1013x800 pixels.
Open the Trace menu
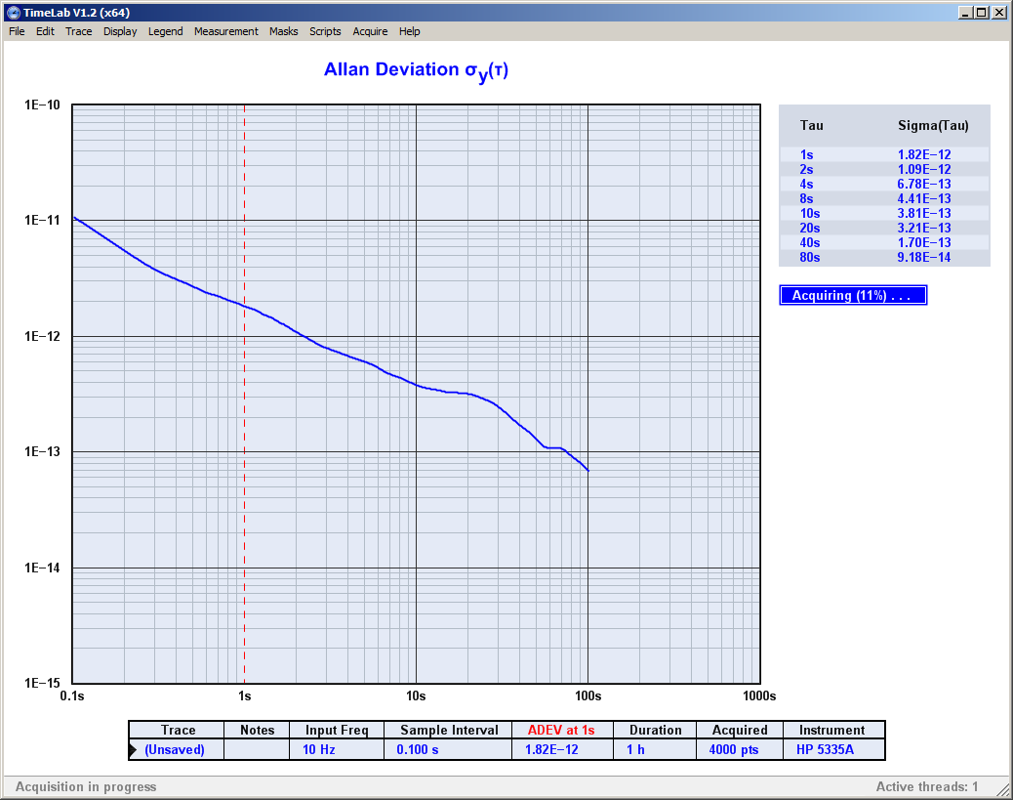coord(79,31)
